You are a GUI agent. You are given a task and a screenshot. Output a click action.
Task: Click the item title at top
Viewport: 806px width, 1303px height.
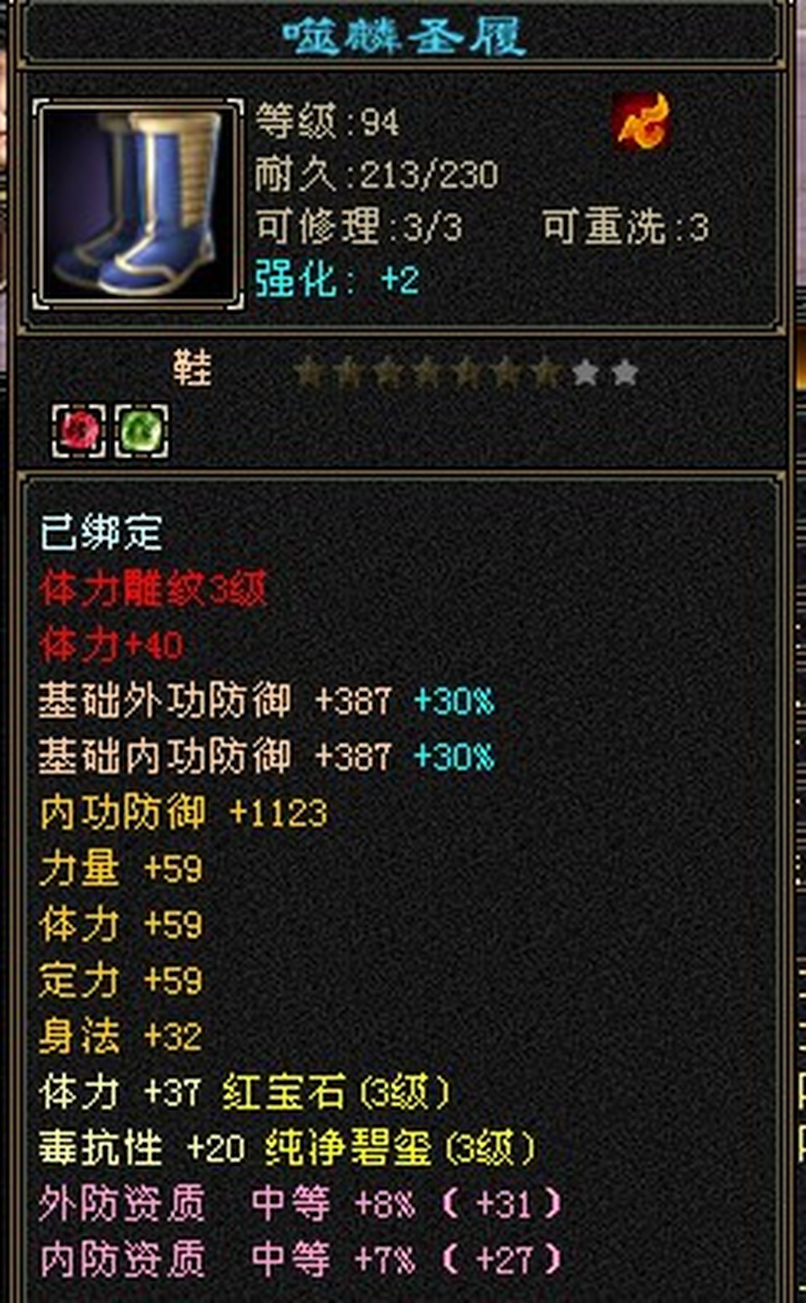404,35
